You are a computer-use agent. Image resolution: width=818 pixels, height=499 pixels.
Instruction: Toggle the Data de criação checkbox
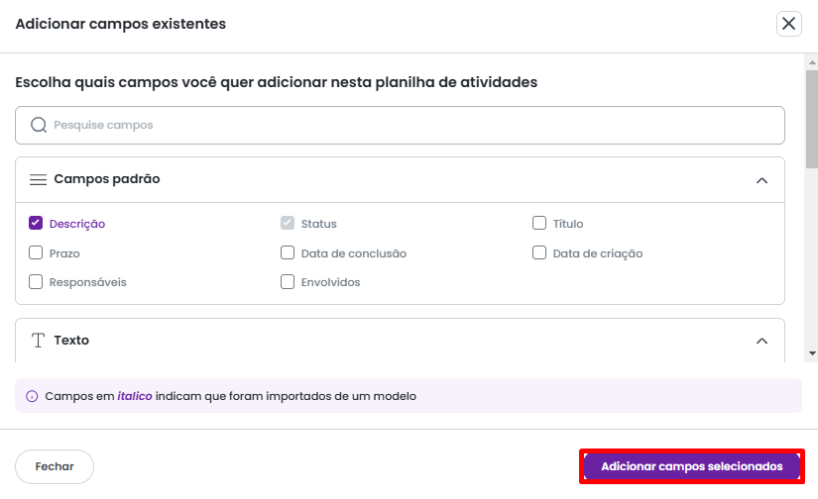tap(539, 253)
